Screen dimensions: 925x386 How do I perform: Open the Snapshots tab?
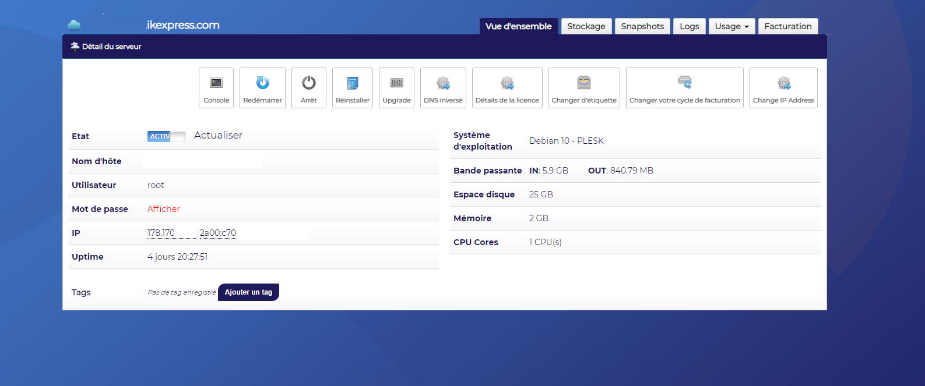pyautogui.click(x=642, y=26)
